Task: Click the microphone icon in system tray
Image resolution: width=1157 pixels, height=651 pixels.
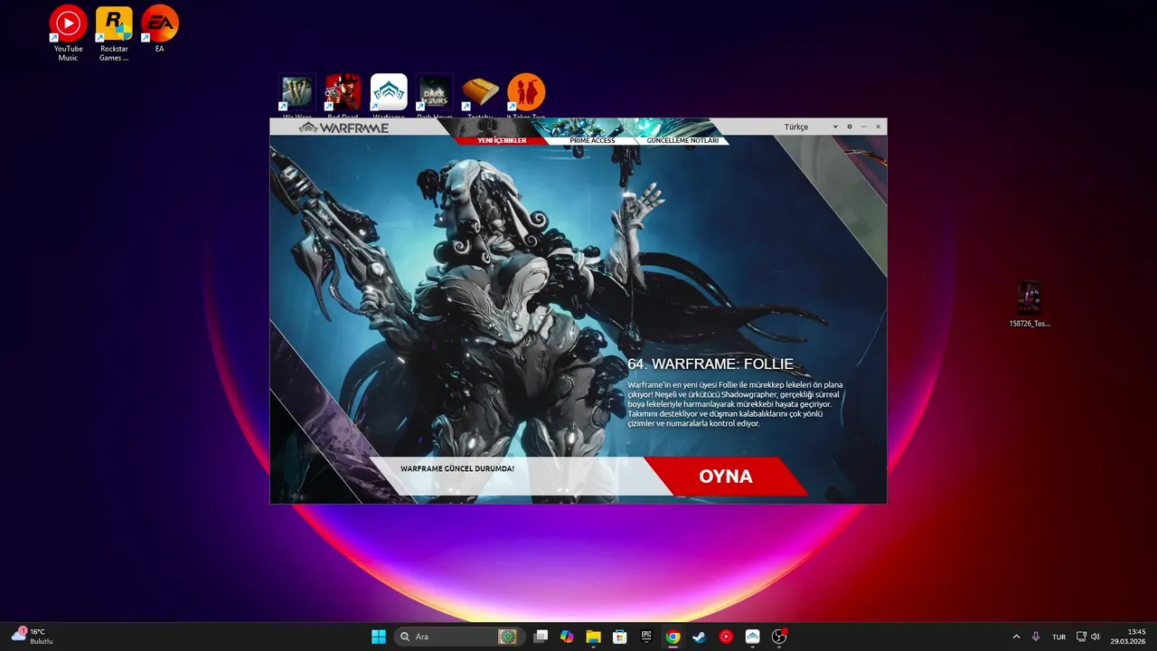Action: click(x=1036, y=637)
